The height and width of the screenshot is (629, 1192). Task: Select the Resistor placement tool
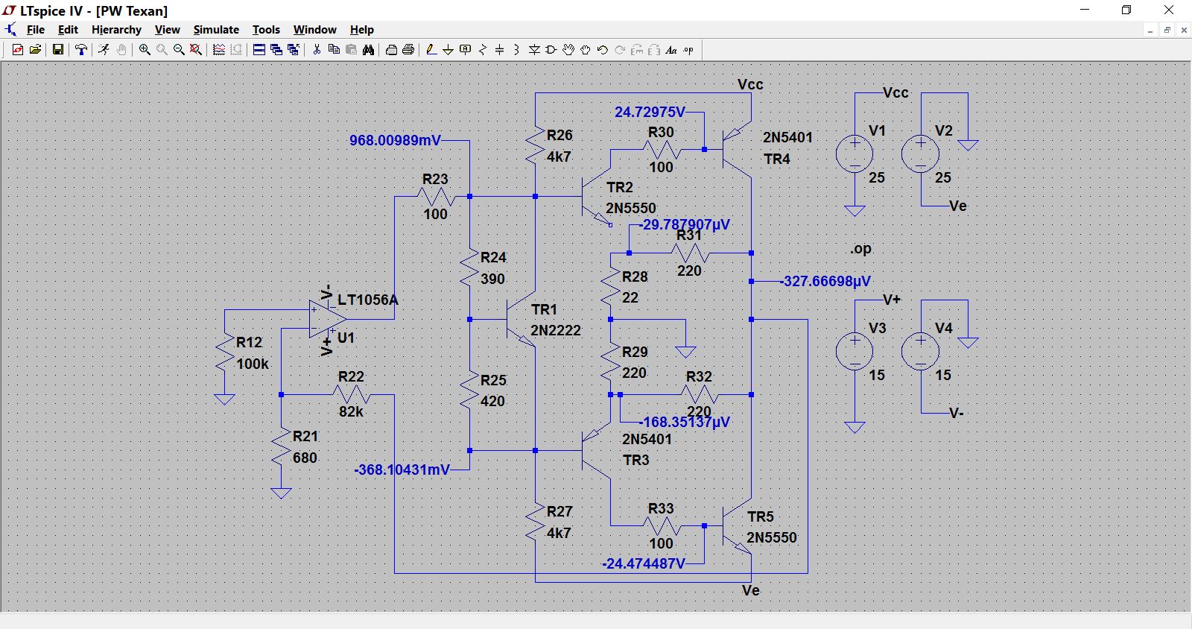click(x=483, y=50)
